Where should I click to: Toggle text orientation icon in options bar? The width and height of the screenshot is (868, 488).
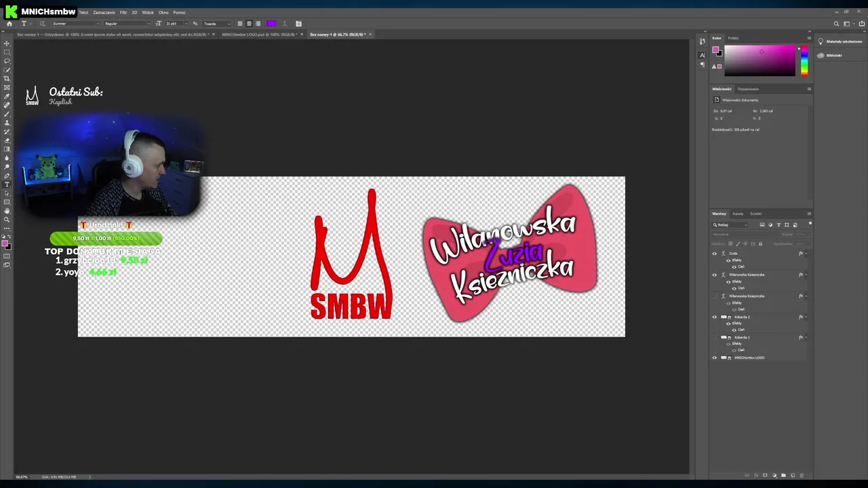42,24
